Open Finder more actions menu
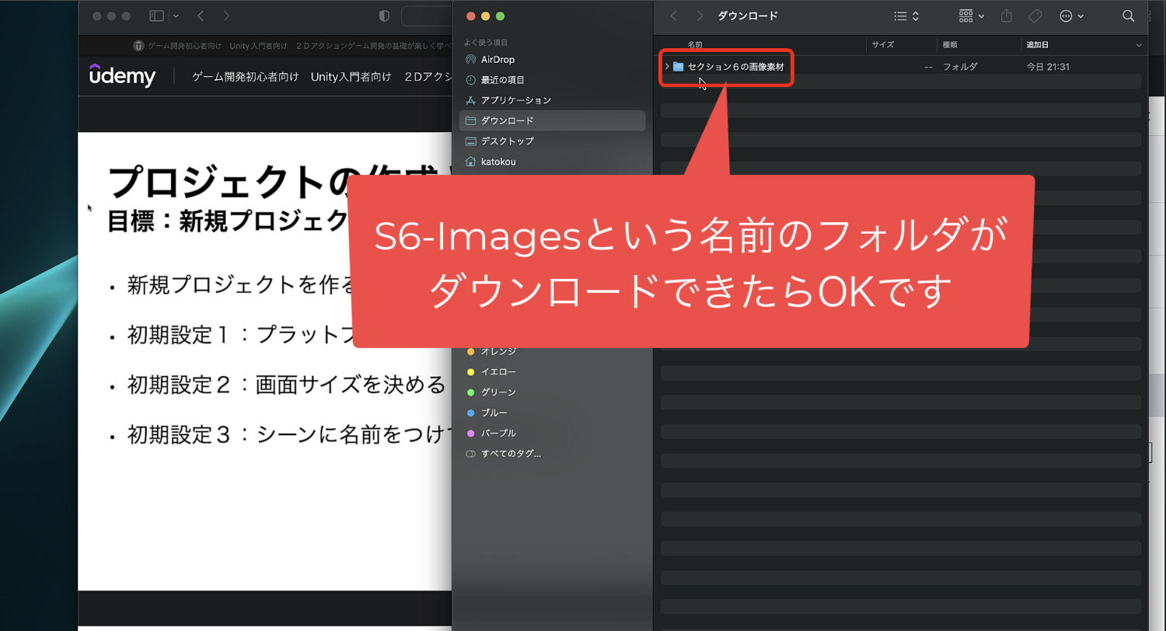 [1071, 16]
